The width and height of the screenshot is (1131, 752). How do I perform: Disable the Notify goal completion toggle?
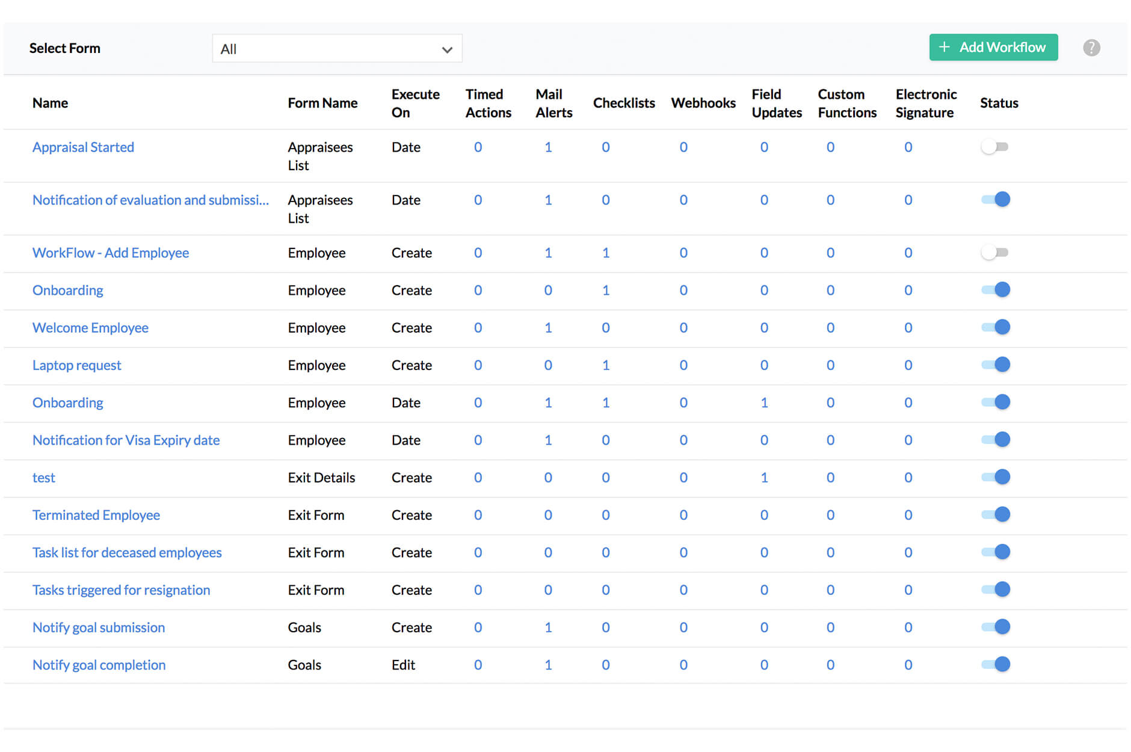pos(995,664)
